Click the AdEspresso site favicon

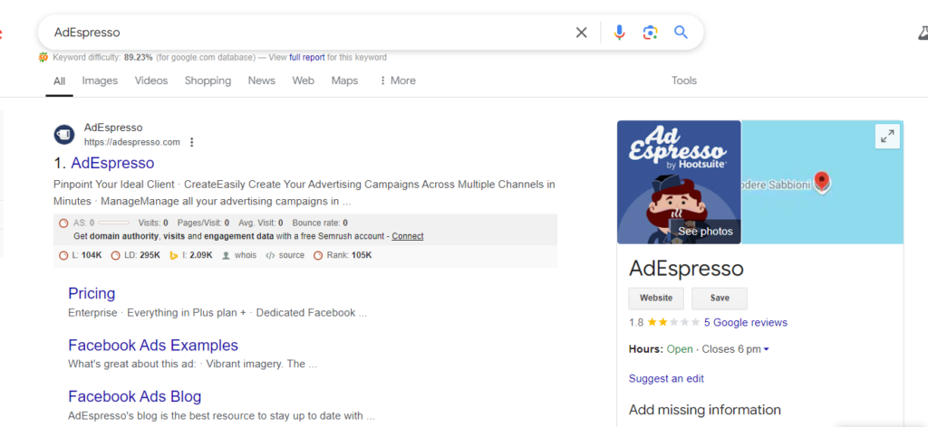tap(63, 135)
